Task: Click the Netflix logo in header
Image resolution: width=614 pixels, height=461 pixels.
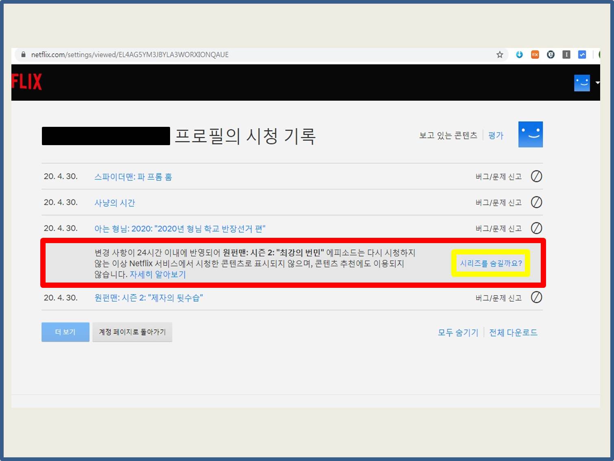Action: [x=26, y=82]
